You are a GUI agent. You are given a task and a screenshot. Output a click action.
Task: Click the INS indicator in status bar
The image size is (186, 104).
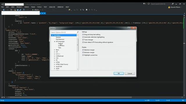183,101
